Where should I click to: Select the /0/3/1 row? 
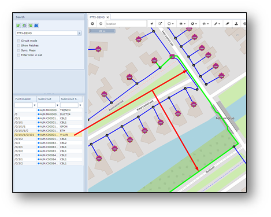[x=49, y=159]
